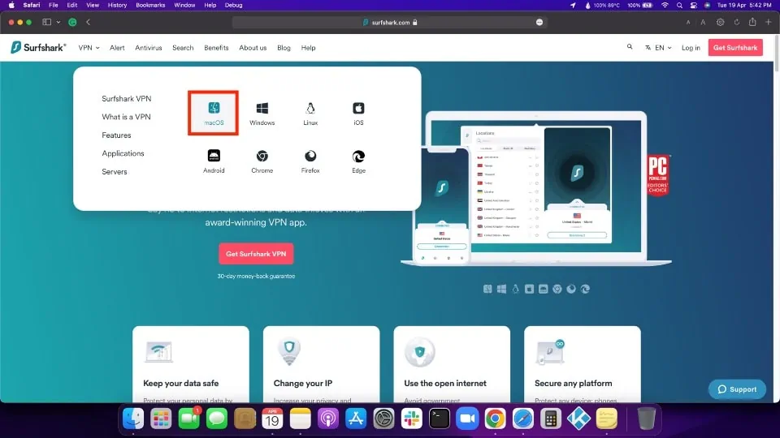Select Features in the VPN menu
780x438 pixels.
tap(116, 135)
